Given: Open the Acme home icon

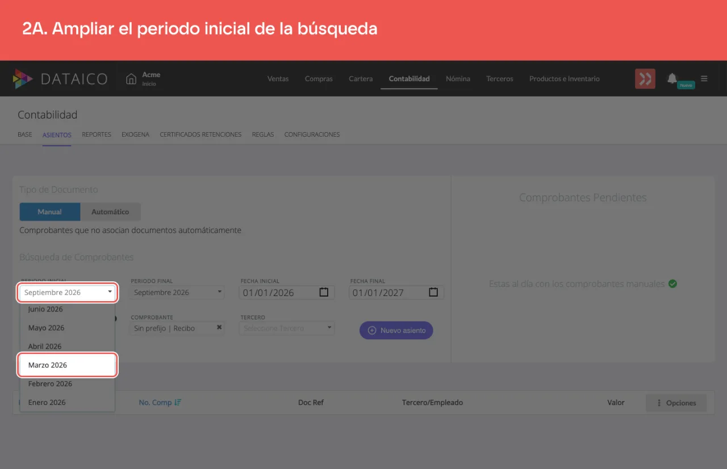Looking at the screenshot, I should (131, 79).
